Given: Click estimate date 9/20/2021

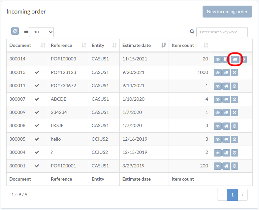Looking at the screenshot, I should [x=133, y=72].
